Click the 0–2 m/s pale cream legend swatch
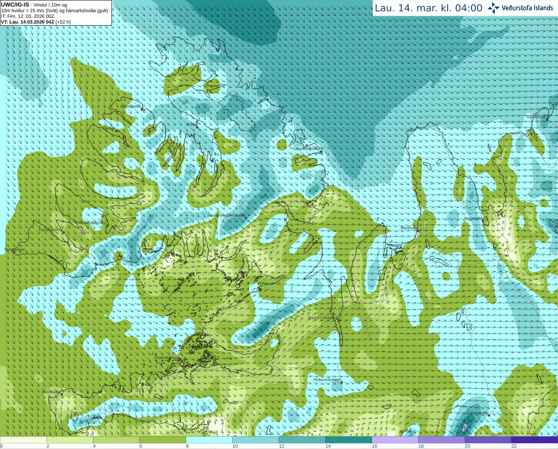 pyautogui.click(x=23, y=440)
